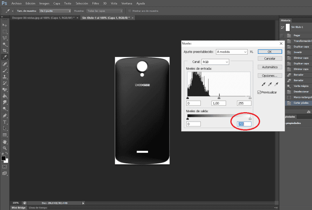Select the Clone Stamp tool
Viewport: 312px width, 210px height.
pos(5,77)
